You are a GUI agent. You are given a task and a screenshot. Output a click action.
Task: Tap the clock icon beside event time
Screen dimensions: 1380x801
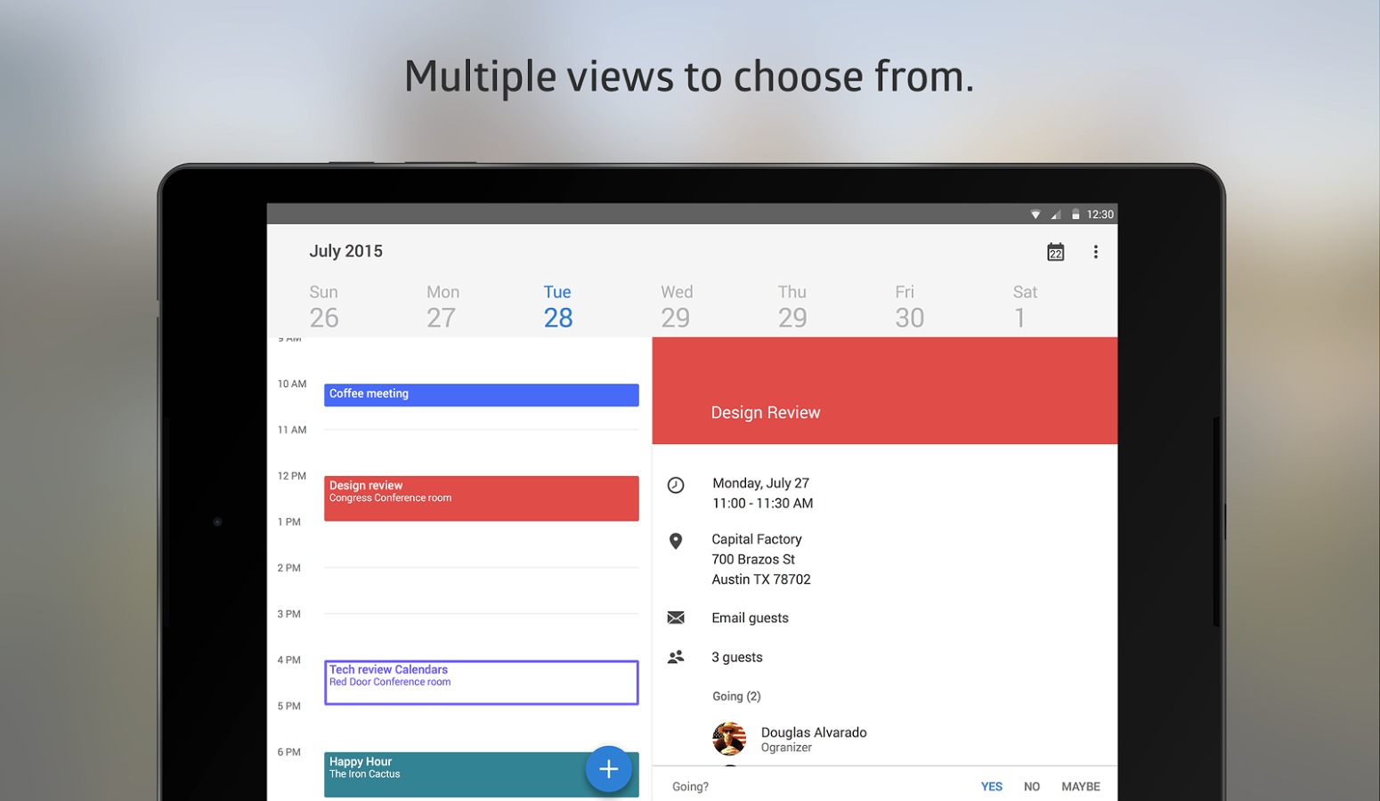[676, 485]
